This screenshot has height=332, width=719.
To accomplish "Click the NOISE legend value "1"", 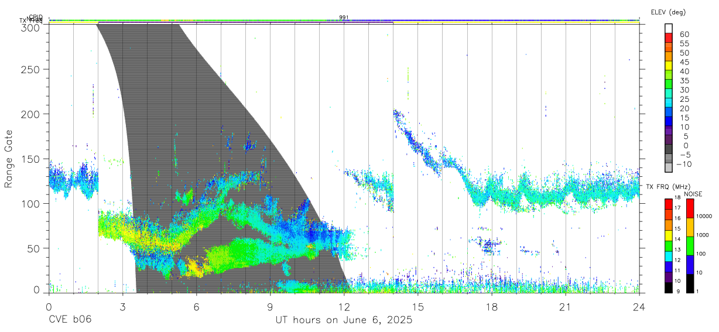I will point(699,291).
